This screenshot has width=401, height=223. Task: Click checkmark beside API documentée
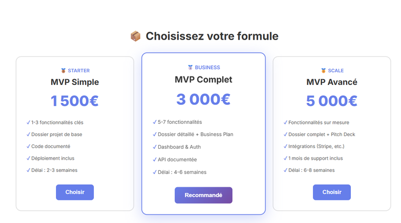155,159
